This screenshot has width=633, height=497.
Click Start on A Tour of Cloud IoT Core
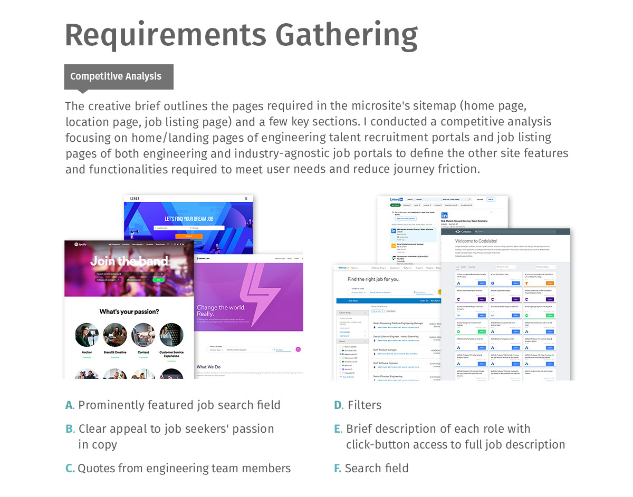[x=516, y=283]
